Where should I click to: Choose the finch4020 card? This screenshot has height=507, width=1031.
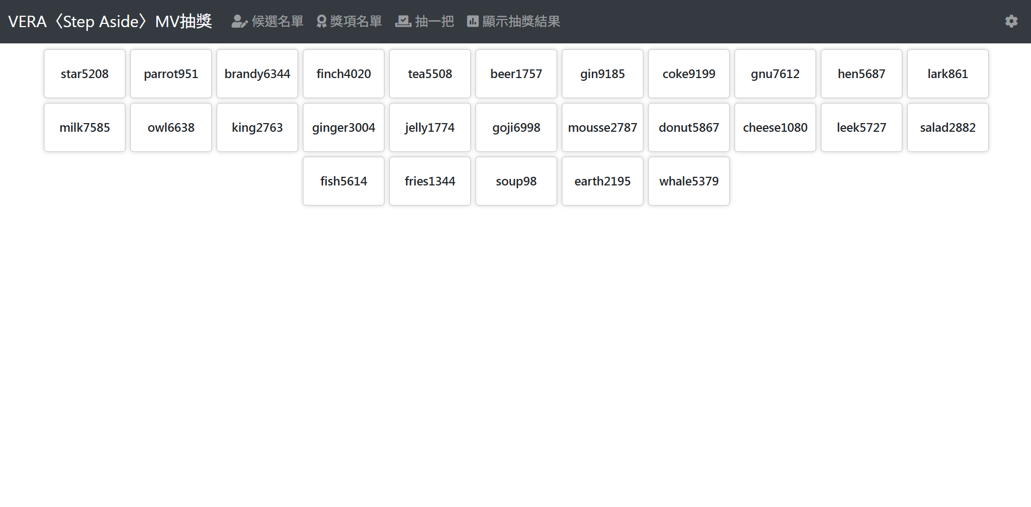pyautogui.click(x=344, y=74)
